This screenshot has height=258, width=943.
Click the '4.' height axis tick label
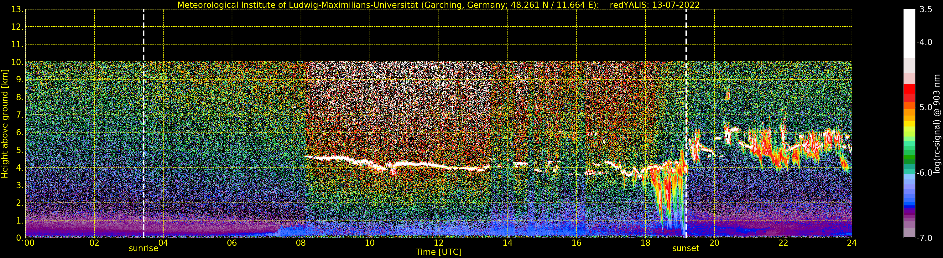(20, 168)
